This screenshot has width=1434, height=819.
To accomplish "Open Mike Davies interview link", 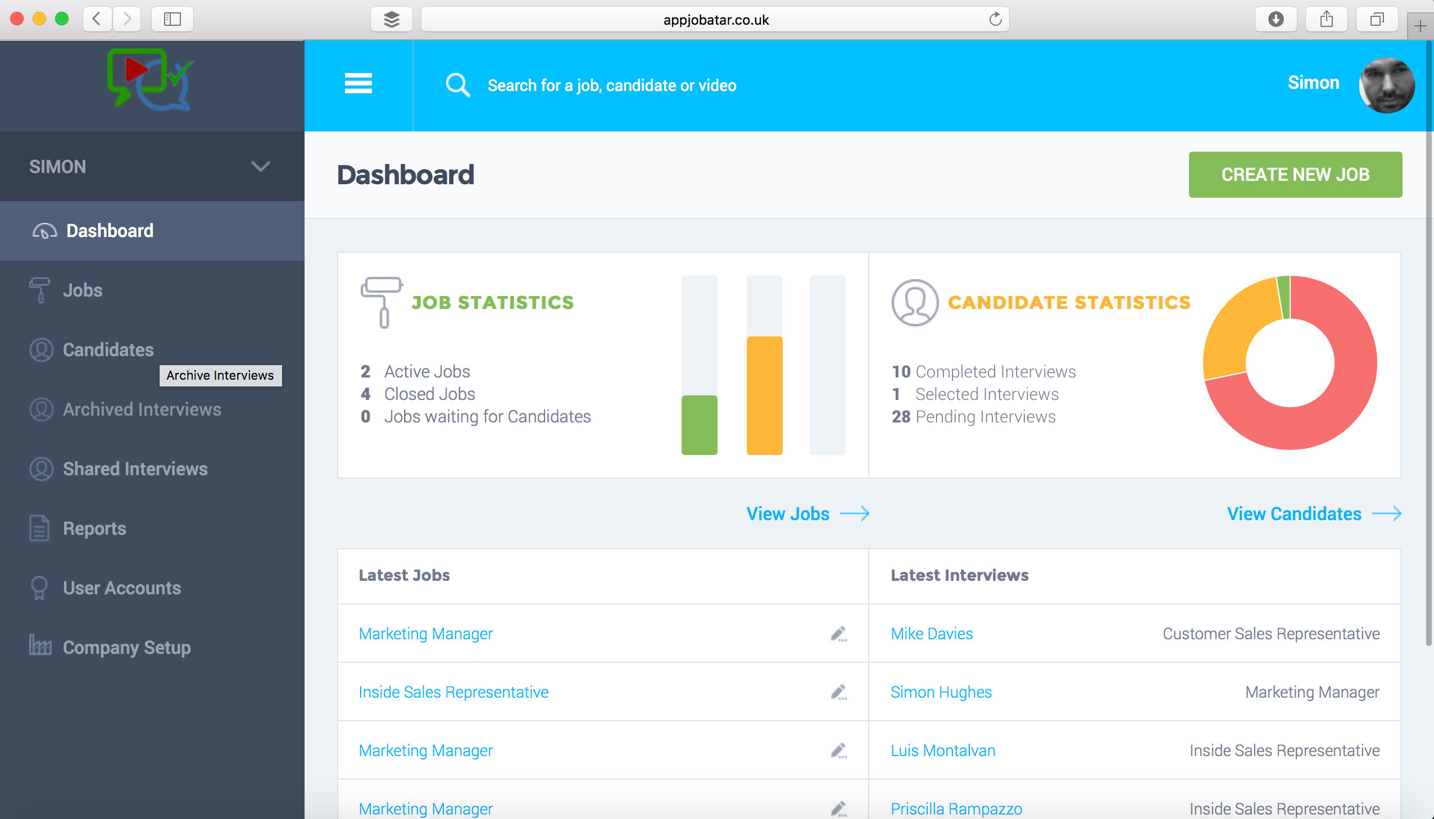I will point(932,634).
